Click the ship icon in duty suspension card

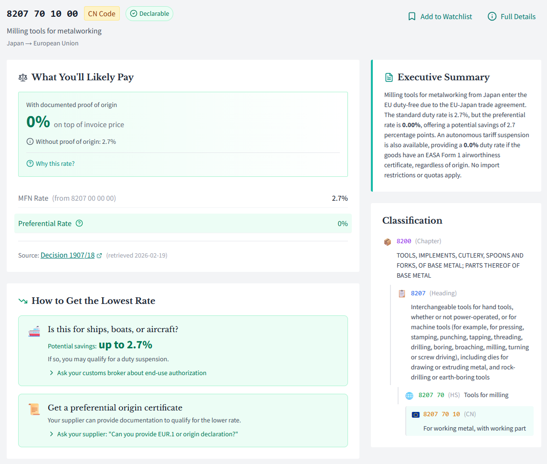tap(34, 331)
